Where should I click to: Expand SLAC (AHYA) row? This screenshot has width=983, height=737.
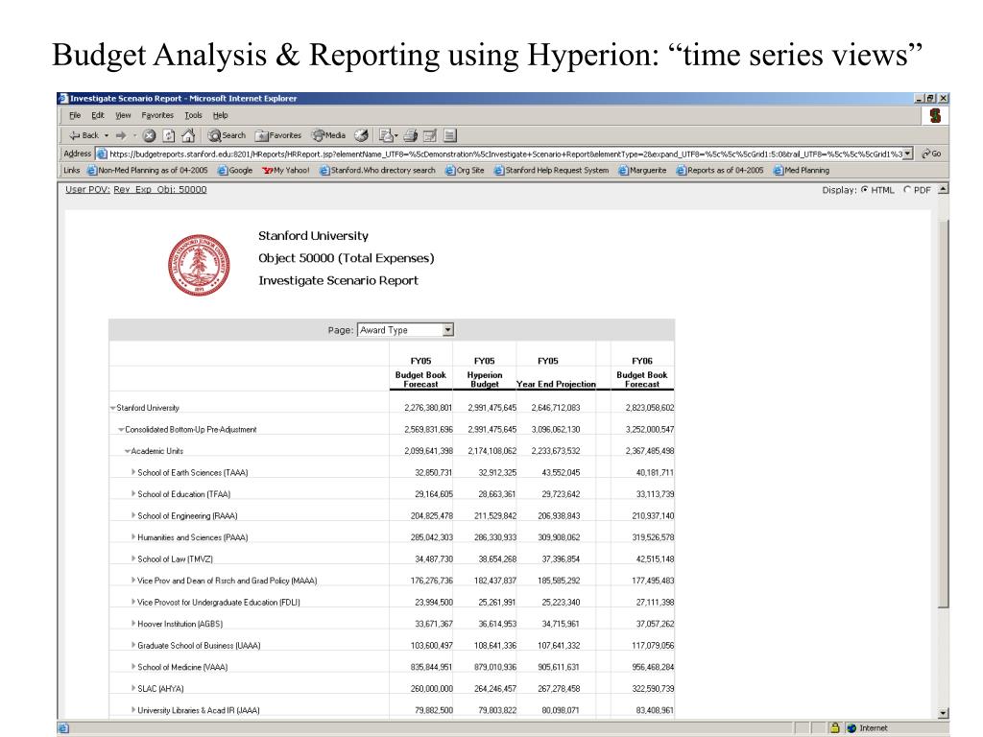[x=133, y=688]
